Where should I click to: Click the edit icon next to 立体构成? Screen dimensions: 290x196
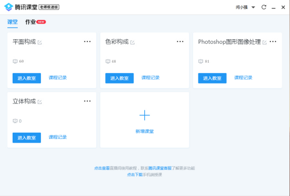[40, 102]
